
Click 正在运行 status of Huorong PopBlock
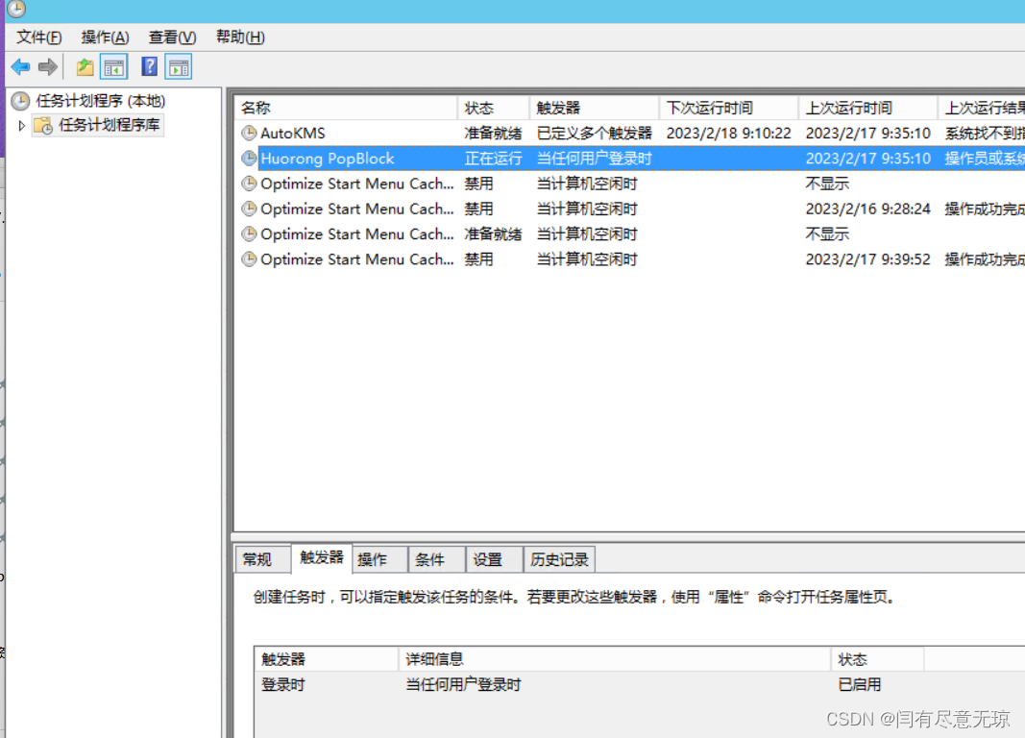[x=494, y=159]
